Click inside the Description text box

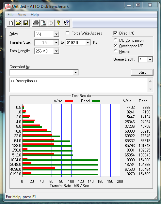(x=79, y=85)
